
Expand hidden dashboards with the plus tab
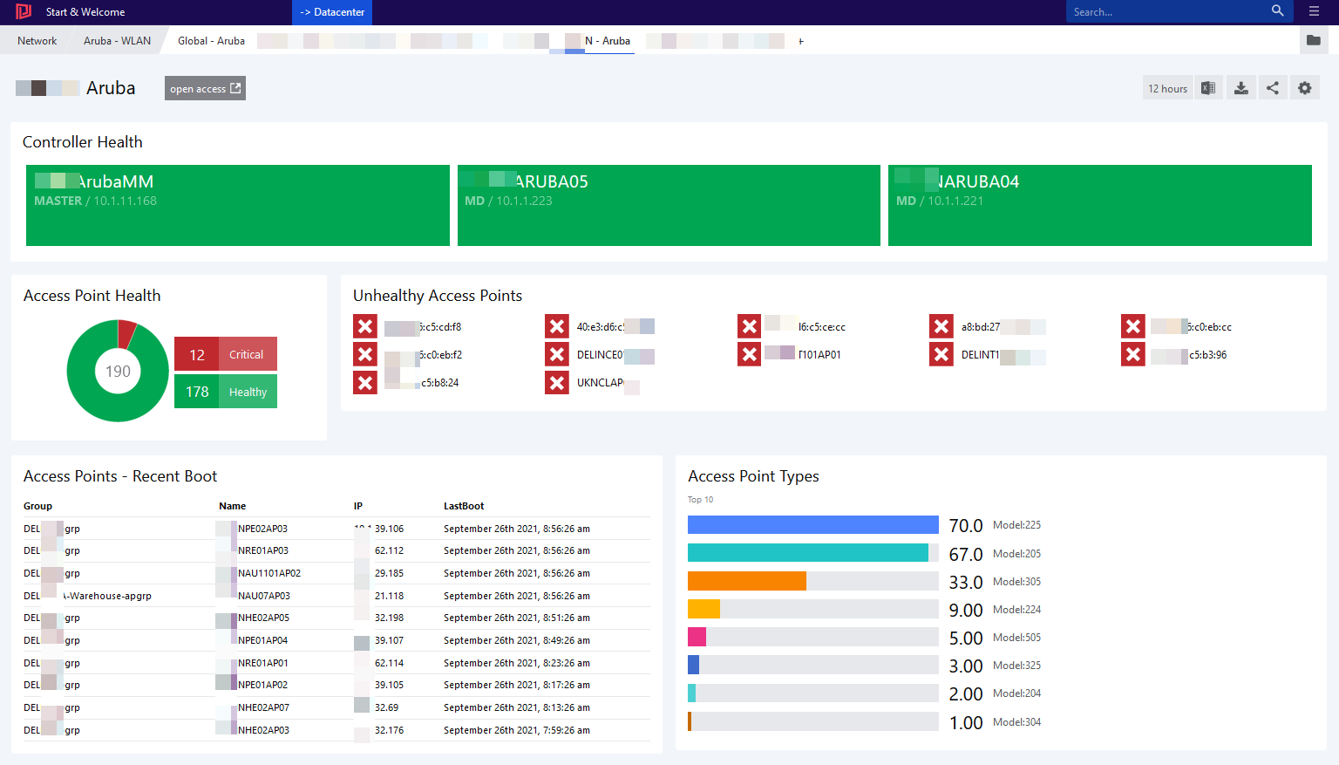pos(800,40)
